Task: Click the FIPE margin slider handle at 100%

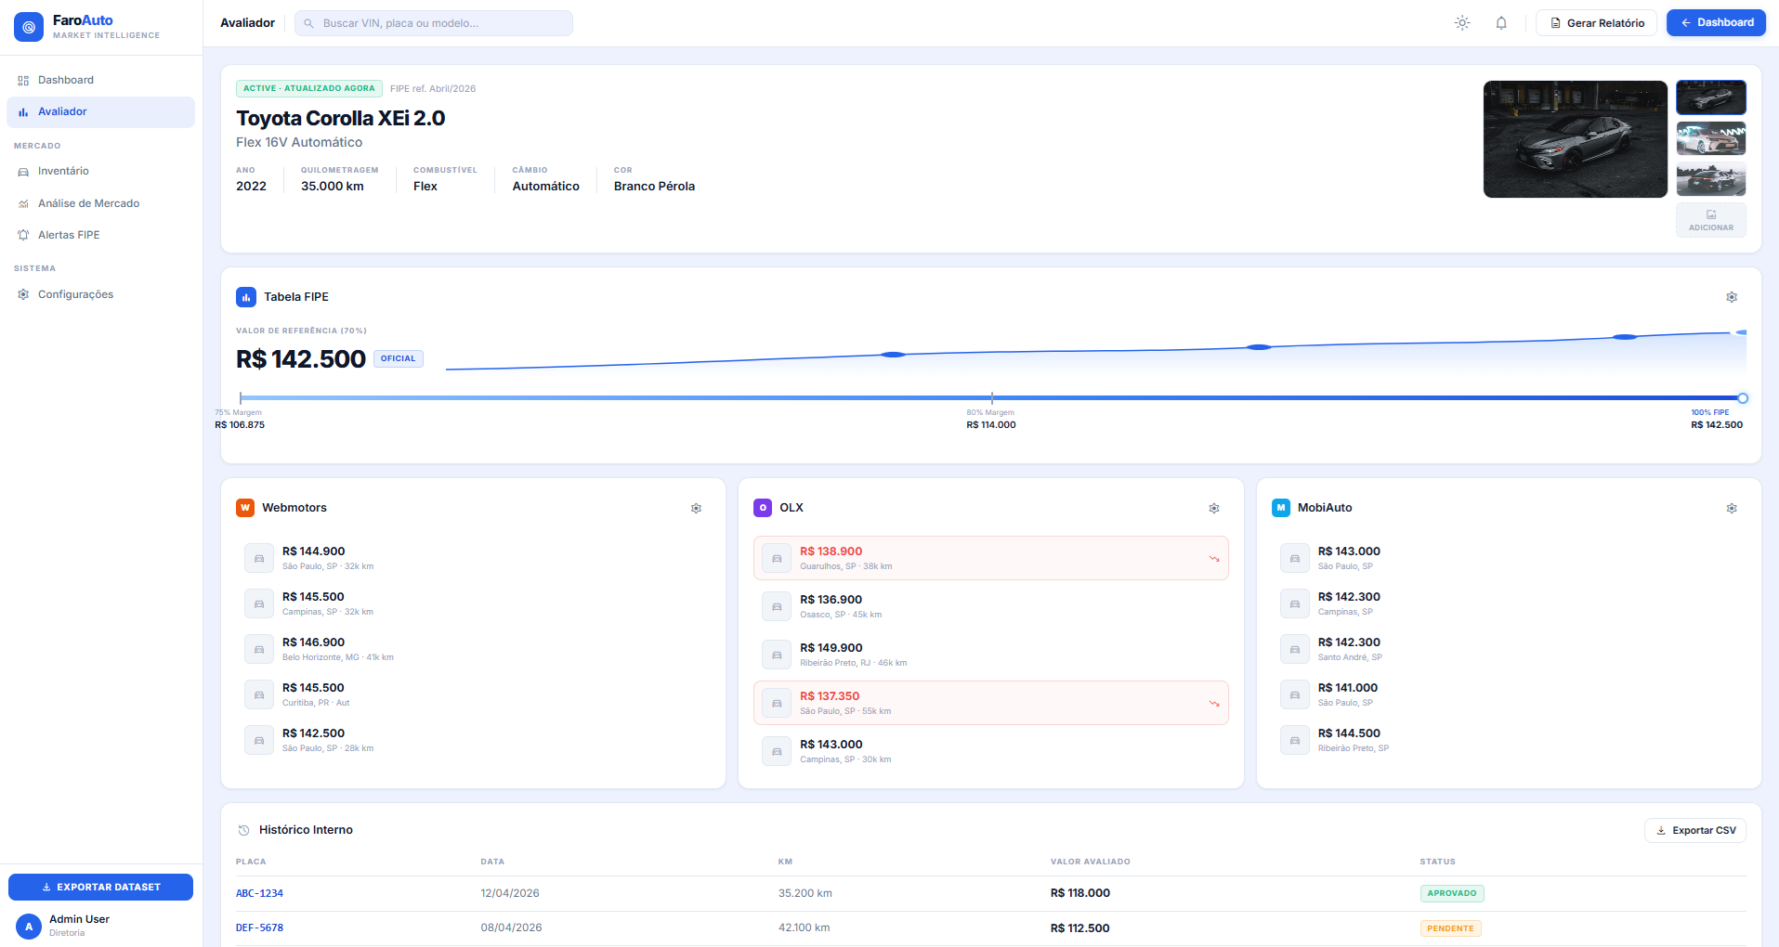Action: coord(1743,398)
